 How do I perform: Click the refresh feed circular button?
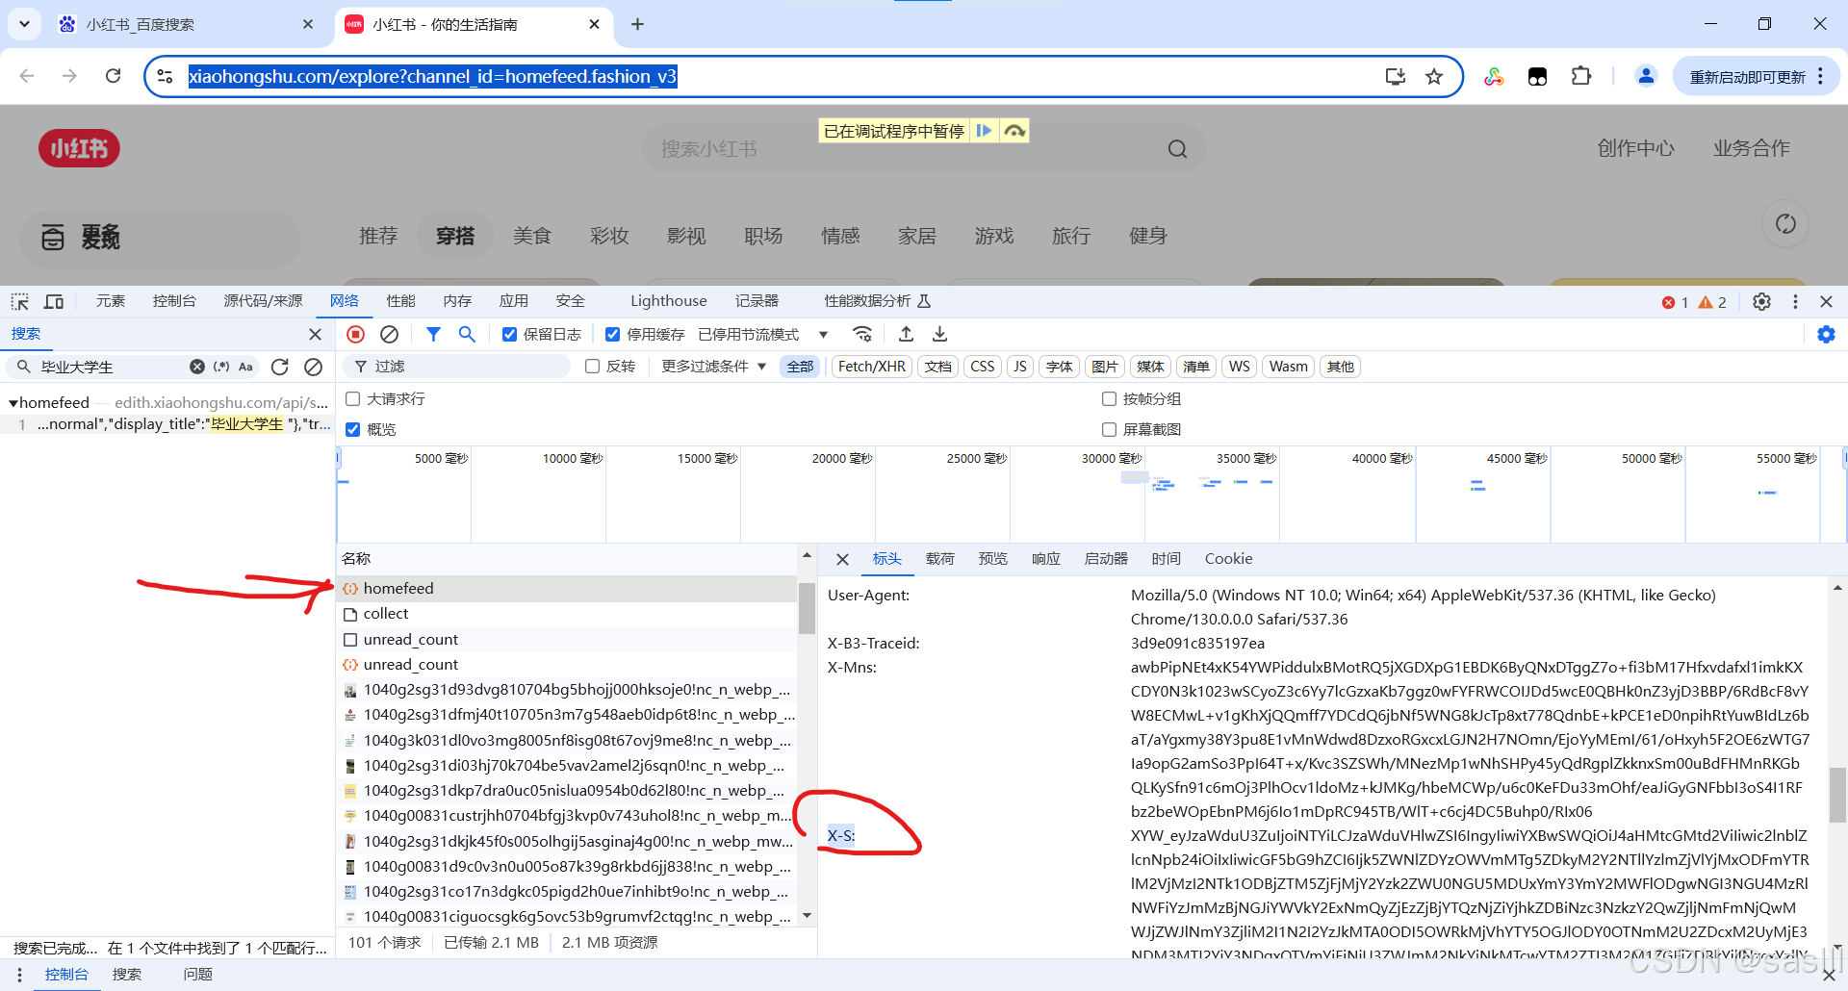[1785, 224]
